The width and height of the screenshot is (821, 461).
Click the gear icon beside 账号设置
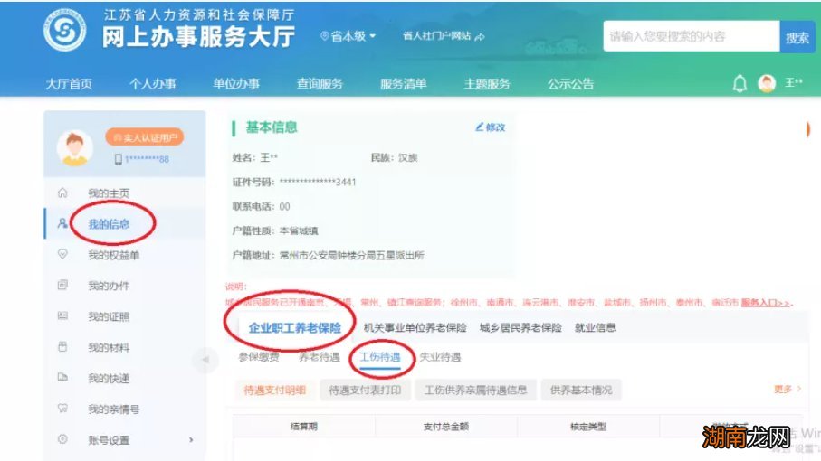point(62,439)
